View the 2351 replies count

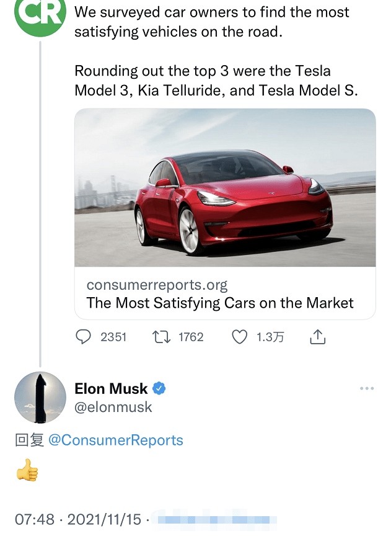113,337
